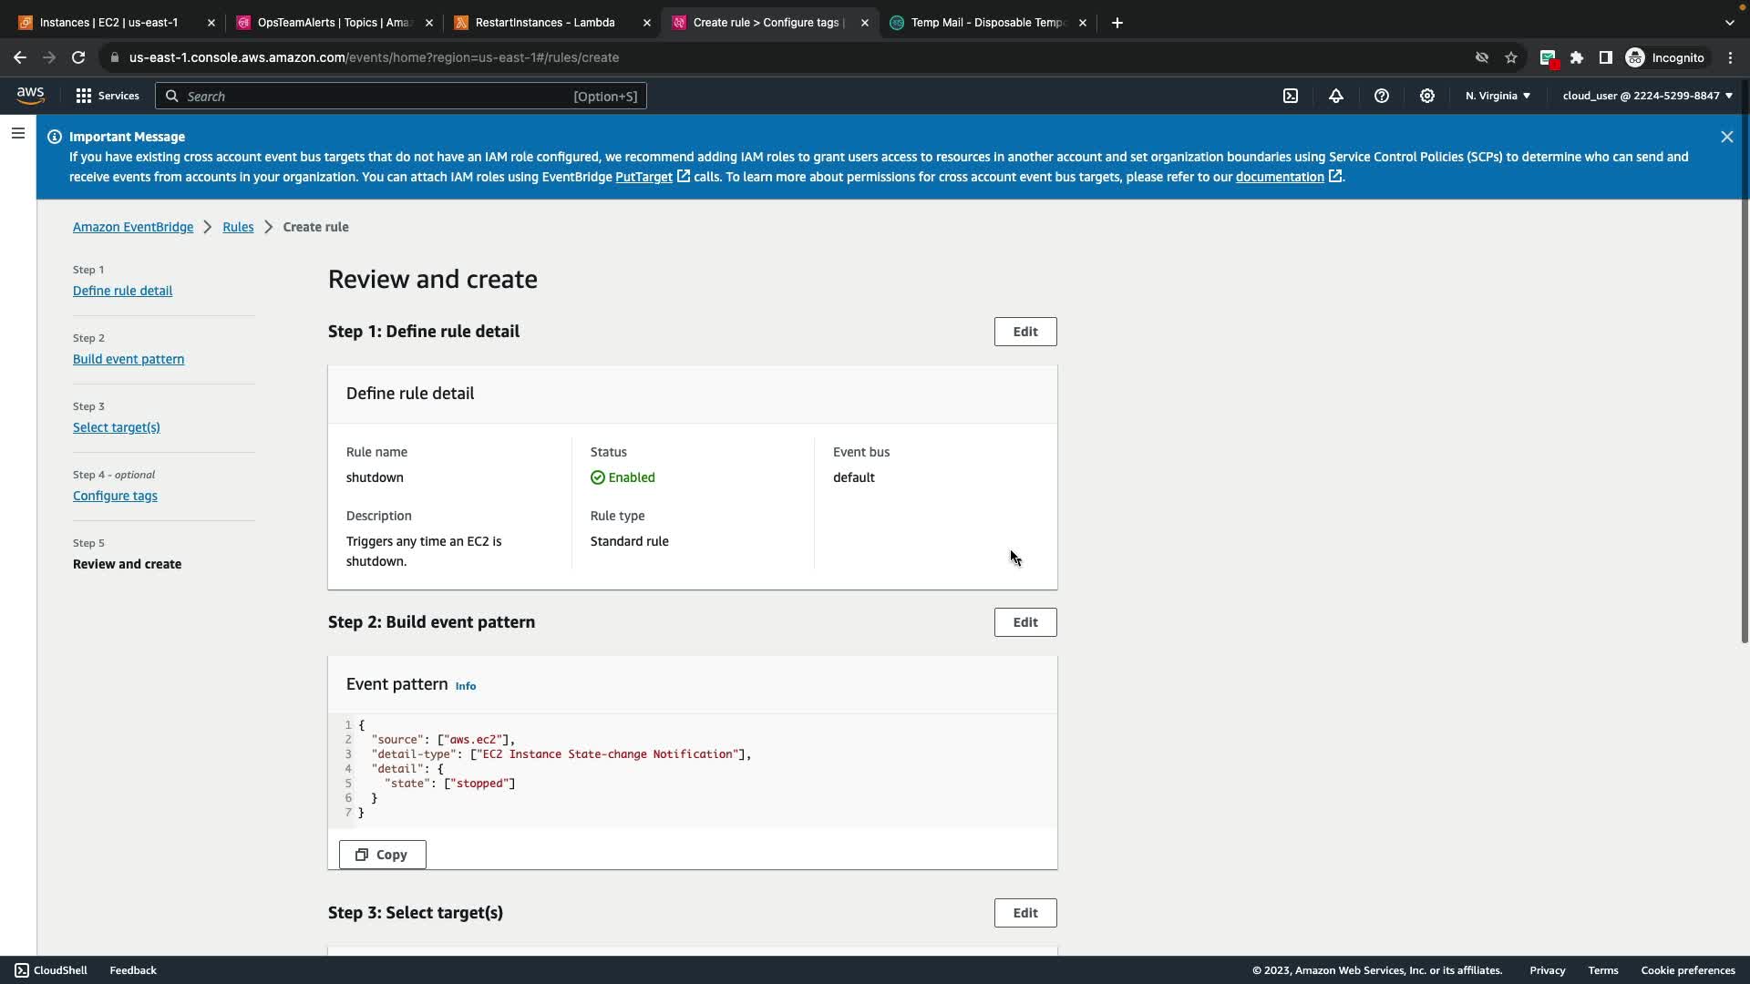Image resolution: width=1750 pixels, height=984 pixels.
Task: Click the AWS logo home icon
Action: tap(30, 96)
